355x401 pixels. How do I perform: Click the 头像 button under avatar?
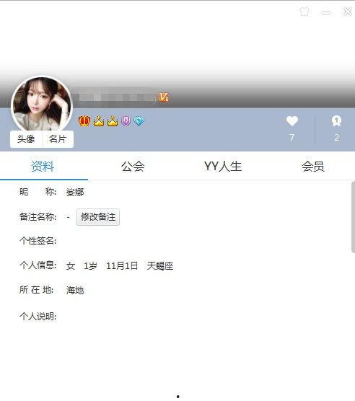(x=26, y=139)
